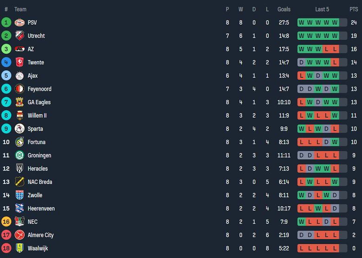The width and height of the screenshot is (362, 258).
Task: Click the rank 1 position badge
Action: (x=6, y=22)
